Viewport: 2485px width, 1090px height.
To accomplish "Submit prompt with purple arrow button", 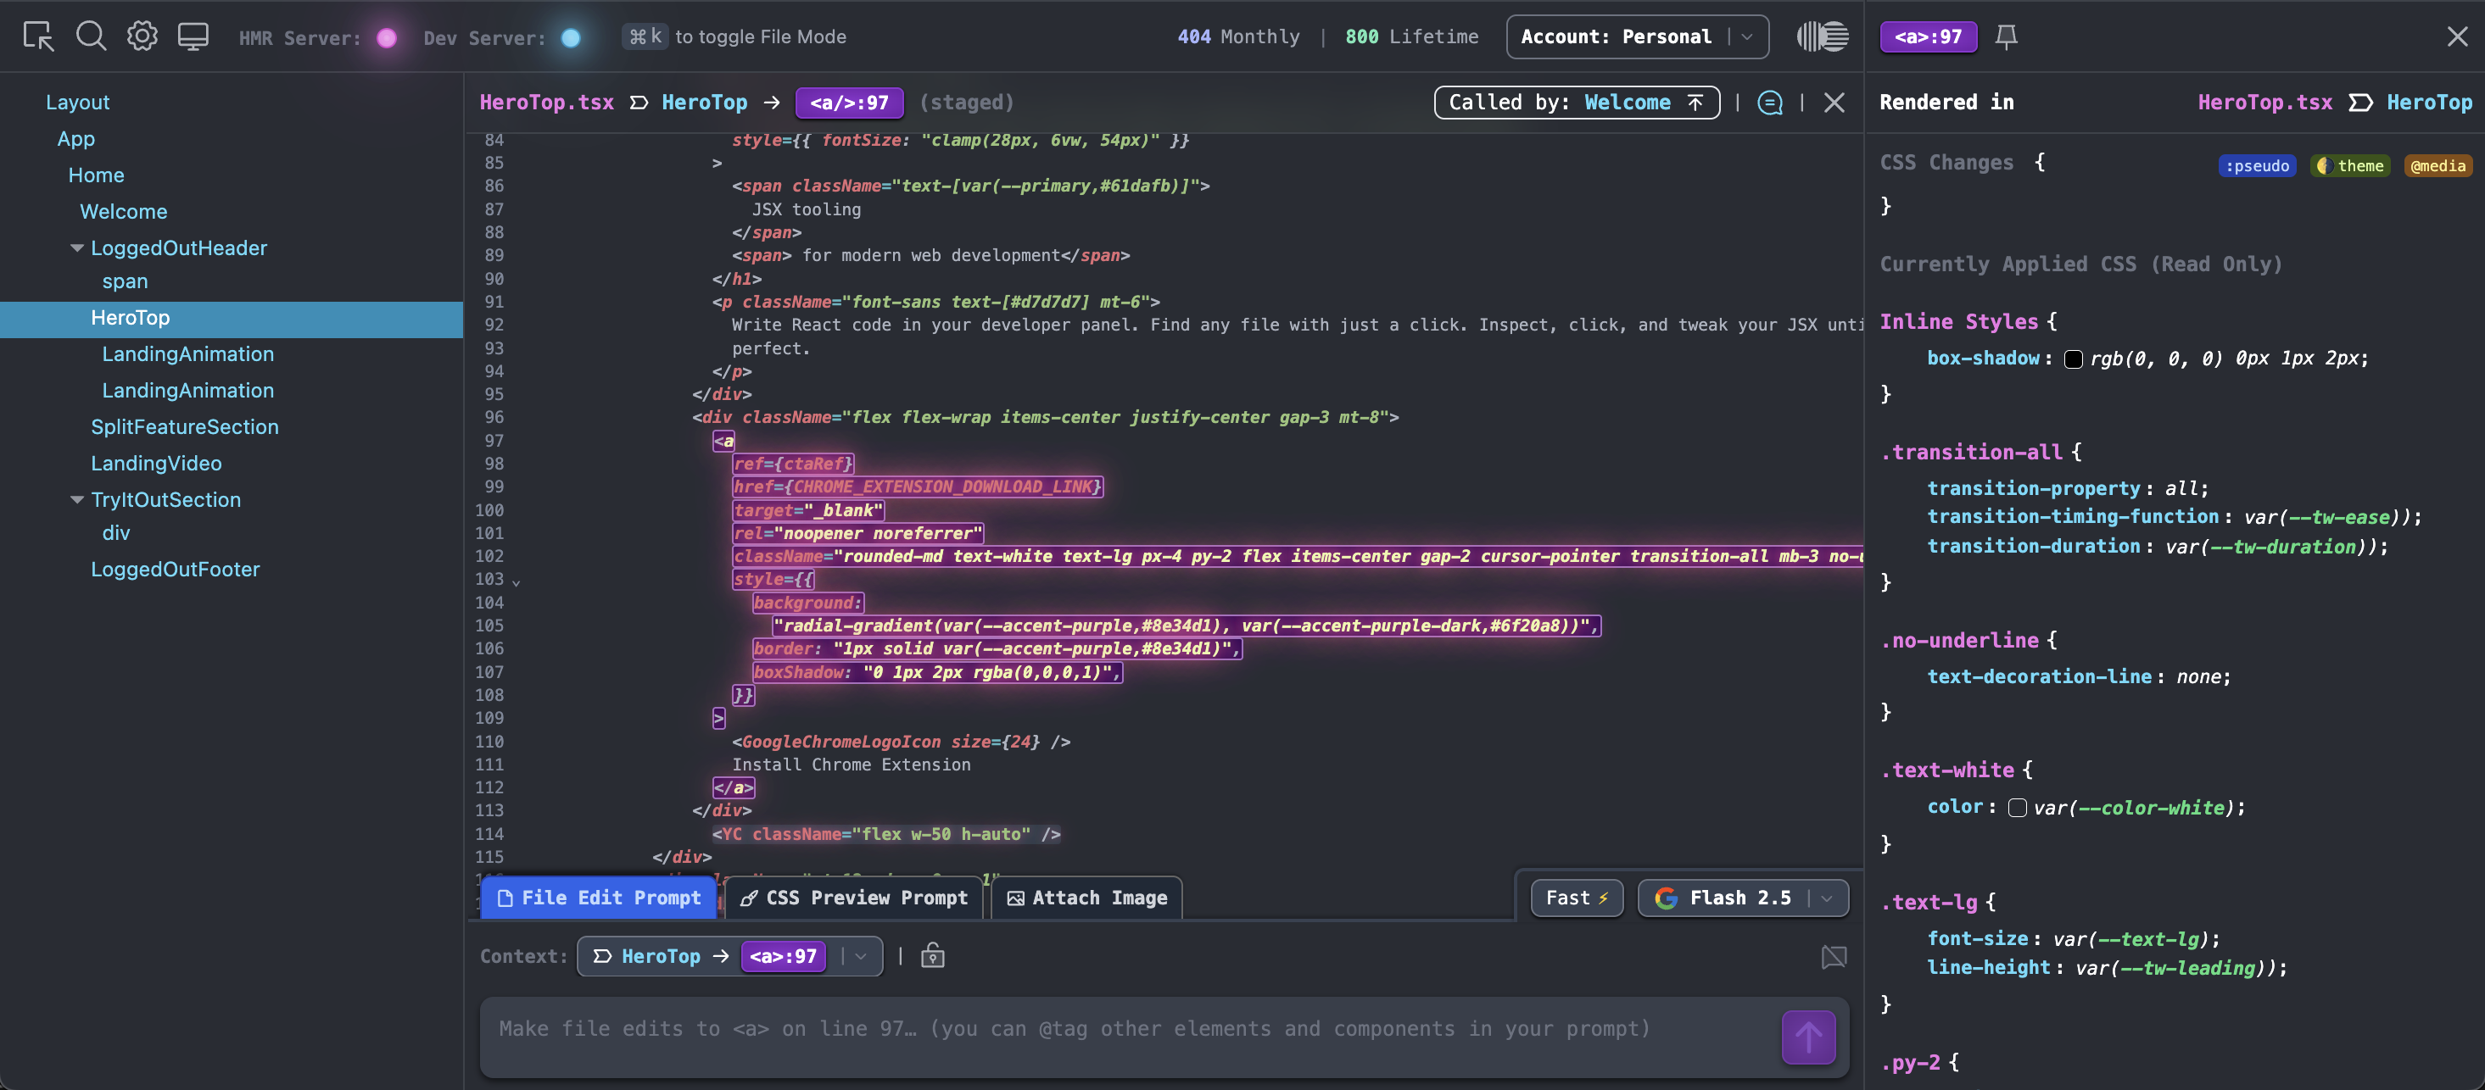I will point(1808,1037).
